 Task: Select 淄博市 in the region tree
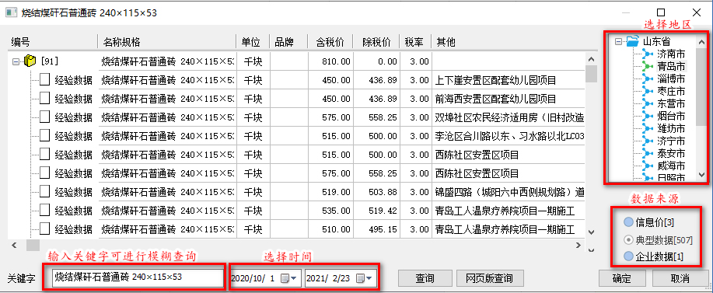click(x=671, y=79)
